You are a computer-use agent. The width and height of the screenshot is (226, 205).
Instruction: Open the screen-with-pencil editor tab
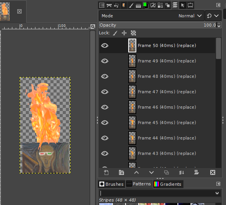pos(153,5)
